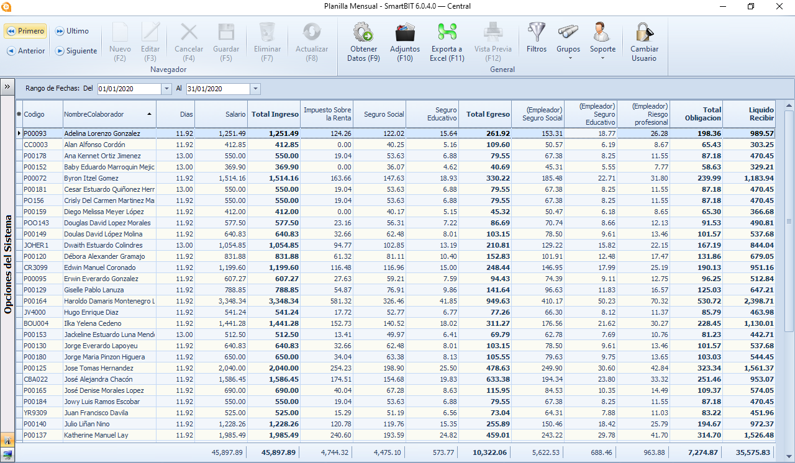Click the vertical scrollbar thumb
795x463 pixels.
(789, 220)
